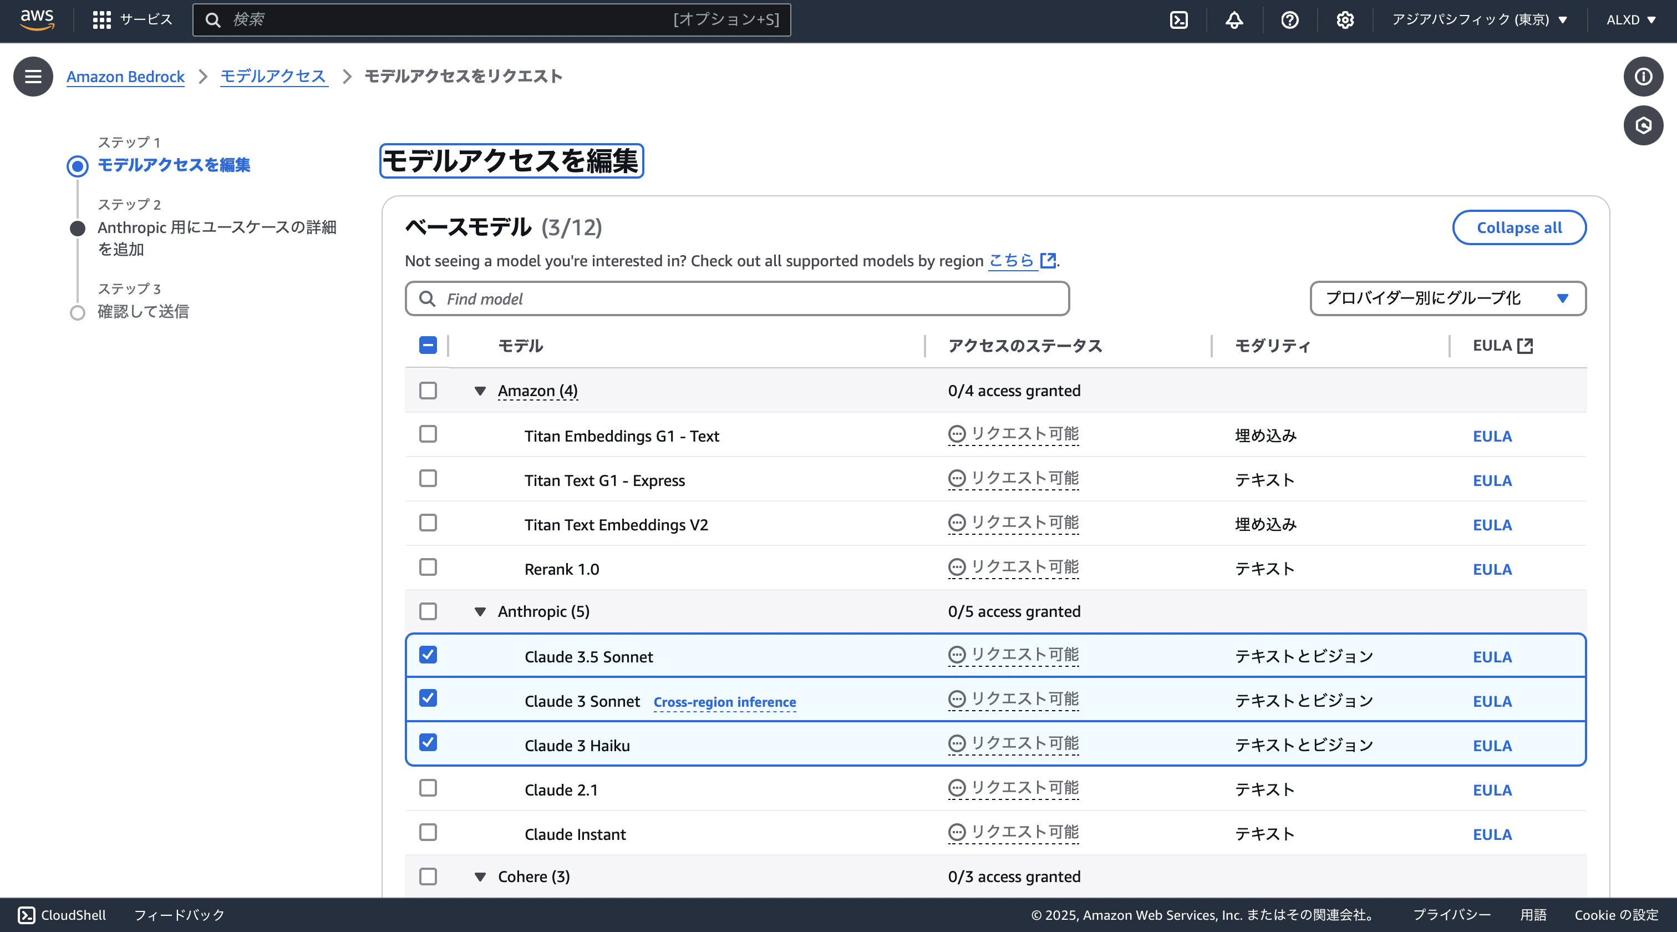
Task: Open the notifications bell
Action: [x=1234, y=19]
